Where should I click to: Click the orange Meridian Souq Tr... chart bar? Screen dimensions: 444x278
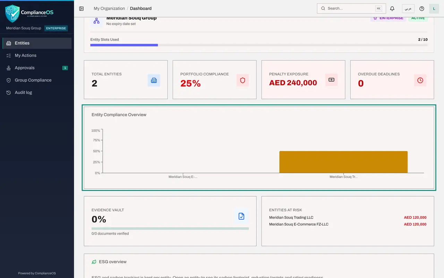pos(343,162)
